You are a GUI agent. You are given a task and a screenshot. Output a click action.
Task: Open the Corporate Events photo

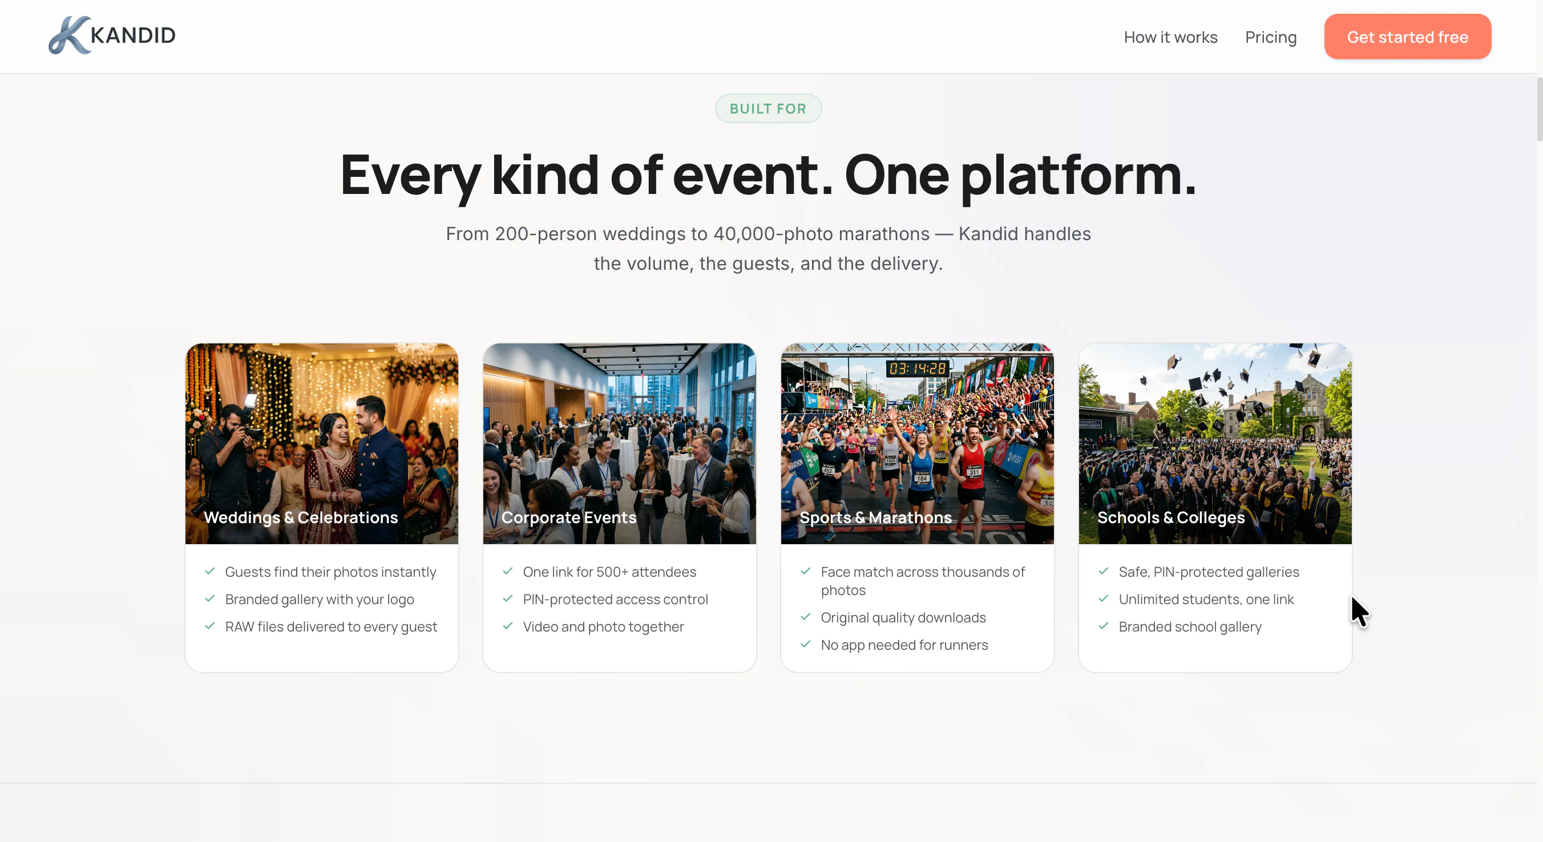pos(619,443)
